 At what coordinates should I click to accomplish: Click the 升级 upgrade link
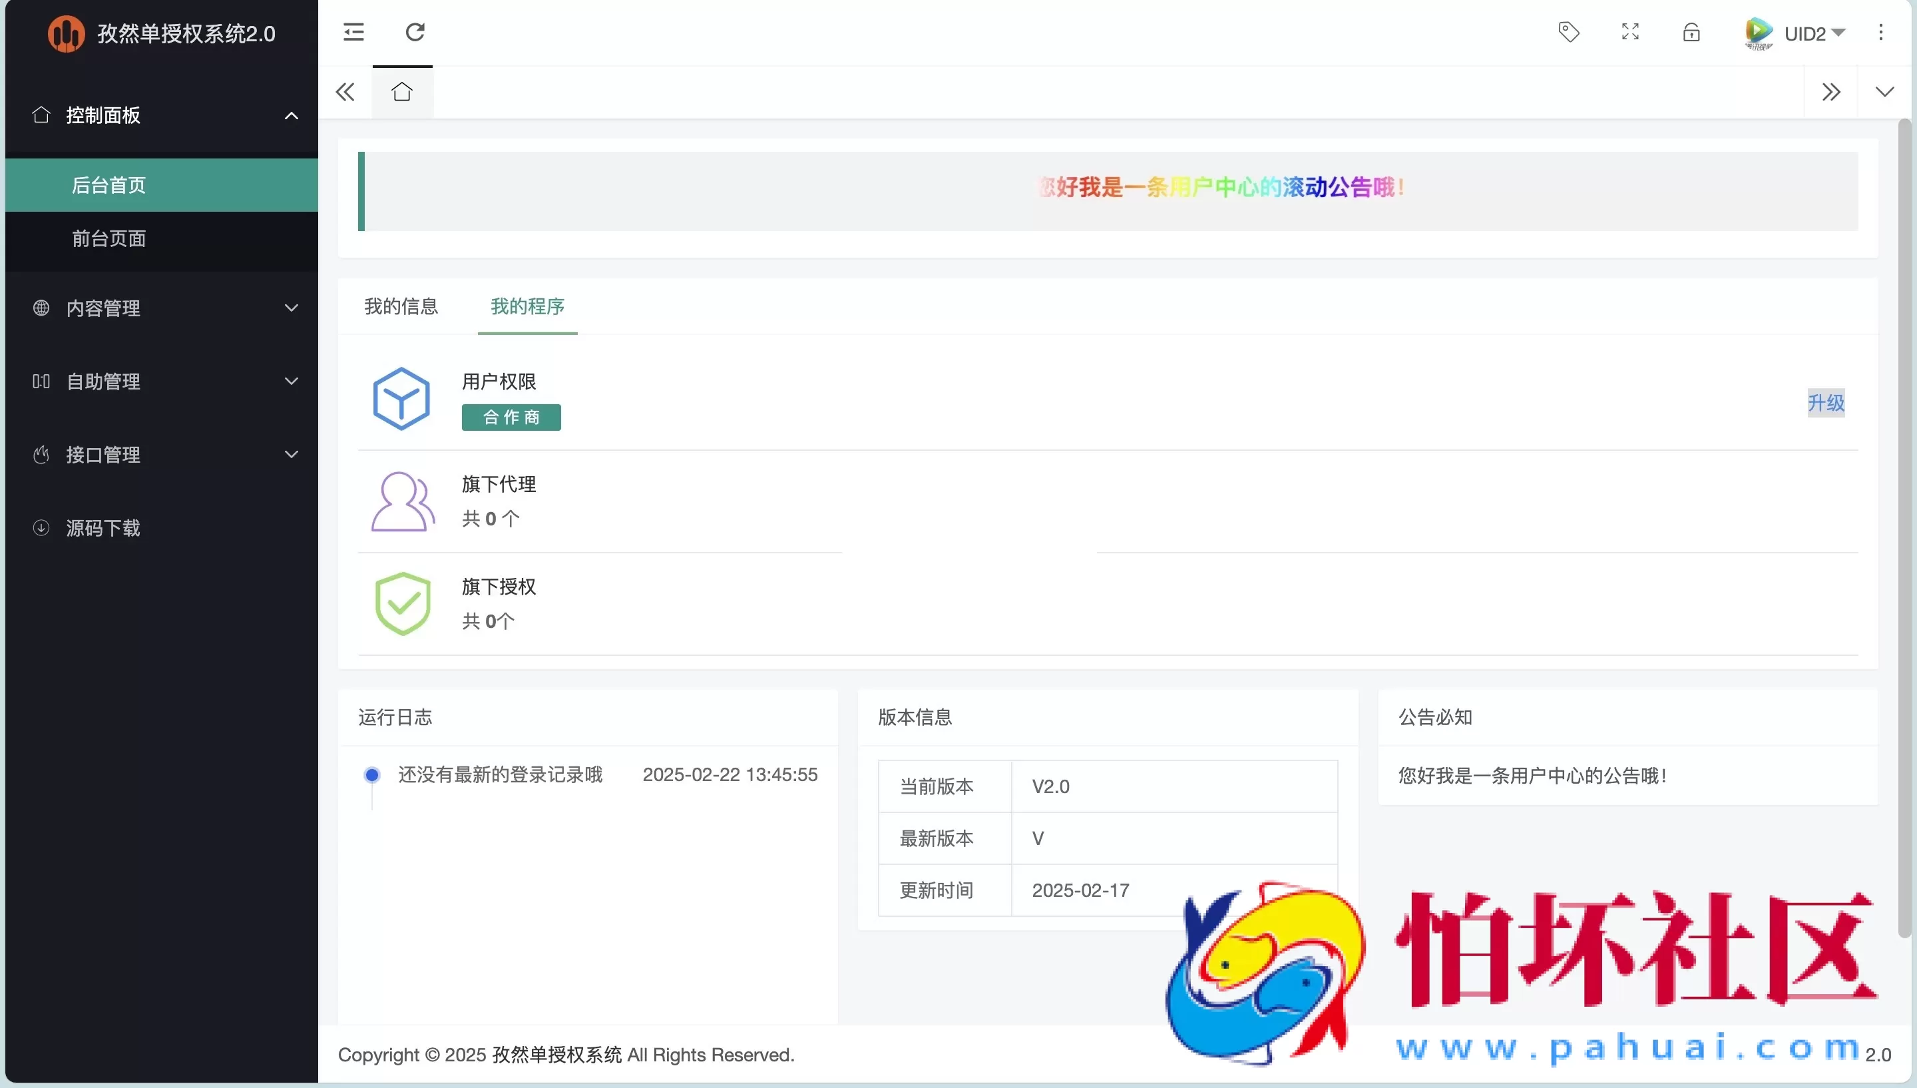pyautogui.click(x=1825, y=402)
